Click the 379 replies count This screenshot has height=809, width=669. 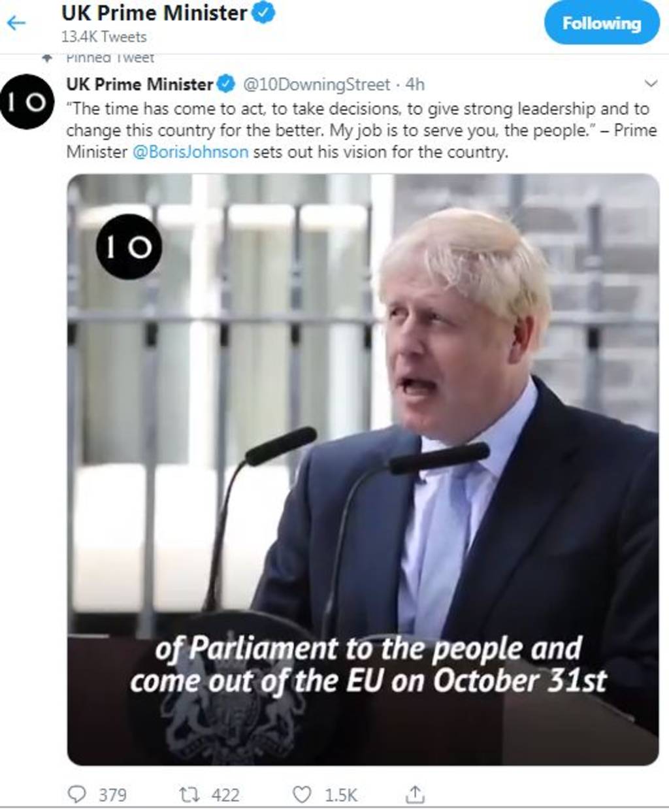tap(112, 795)
